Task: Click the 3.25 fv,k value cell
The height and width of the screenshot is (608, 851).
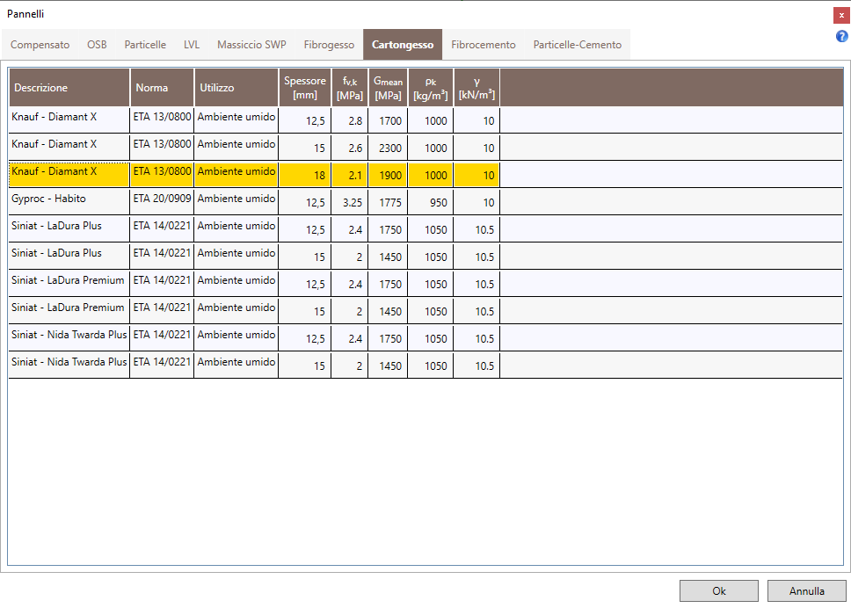Action: point(350,202)
